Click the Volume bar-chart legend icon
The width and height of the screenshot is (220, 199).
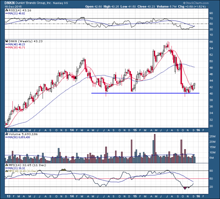(x=6, y=134)
